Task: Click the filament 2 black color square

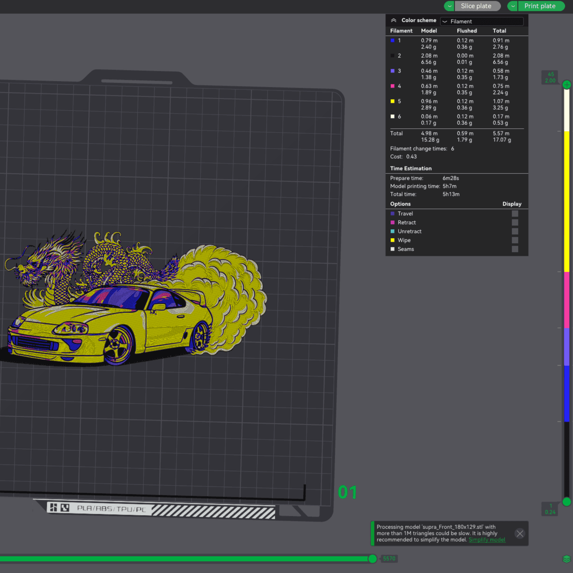Action: pyautogui.click(x=392, y=56)
